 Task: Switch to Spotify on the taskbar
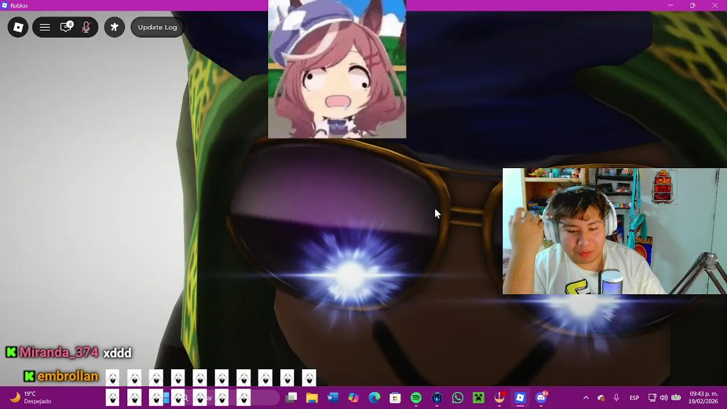416,398
